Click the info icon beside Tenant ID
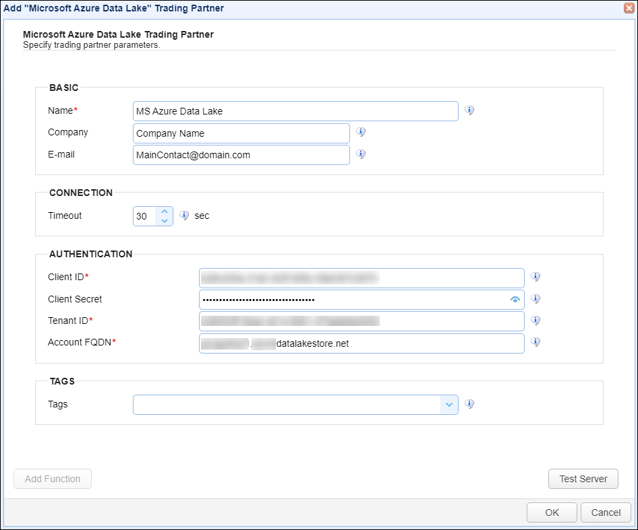The width and height of the screenshot is (638, 530). [x=535, y=321]
